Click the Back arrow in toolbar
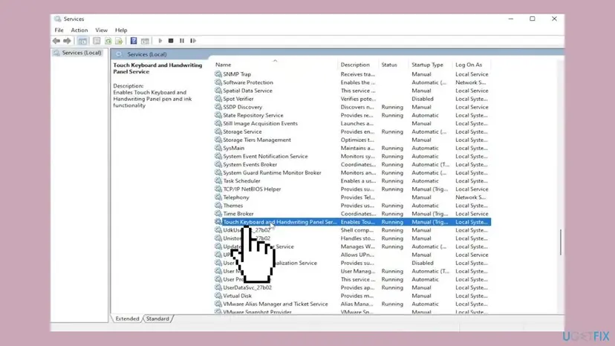615x346 pixels. (56, 41)
